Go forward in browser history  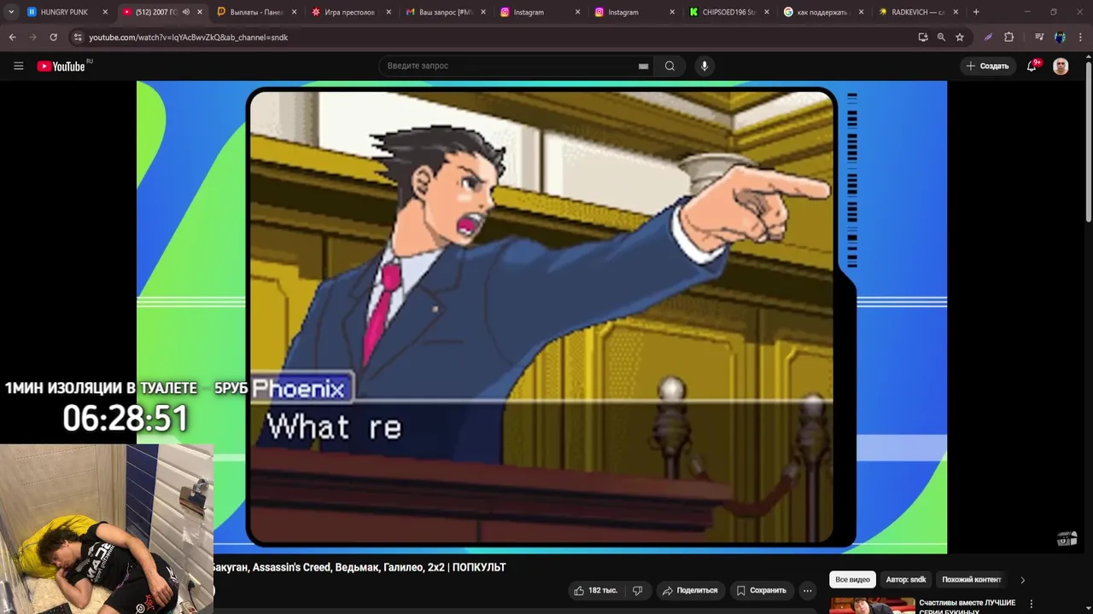tap(32, 38)
